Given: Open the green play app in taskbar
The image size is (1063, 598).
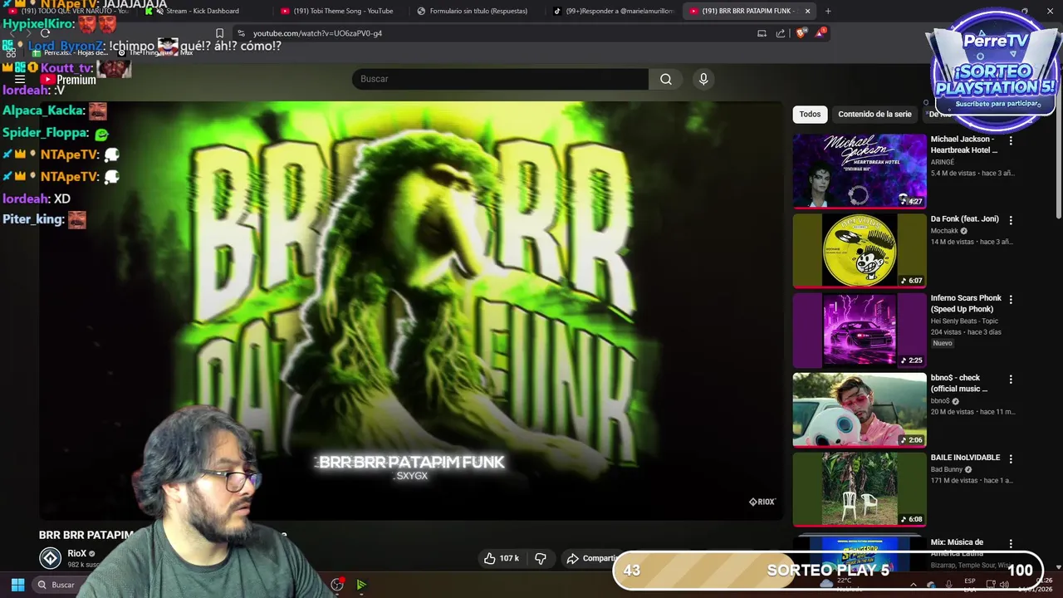Looking at the screenshot, I should pos(361,585).
